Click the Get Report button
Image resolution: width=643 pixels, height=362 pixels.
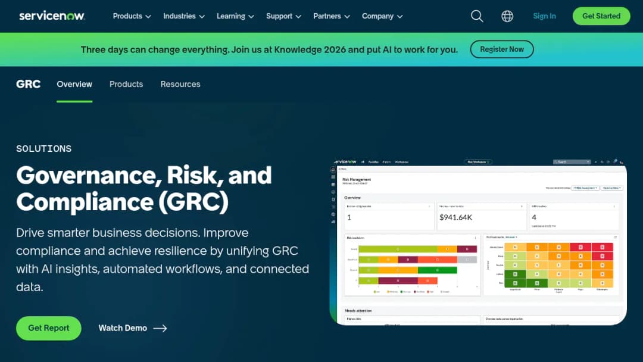click(48, 328)
